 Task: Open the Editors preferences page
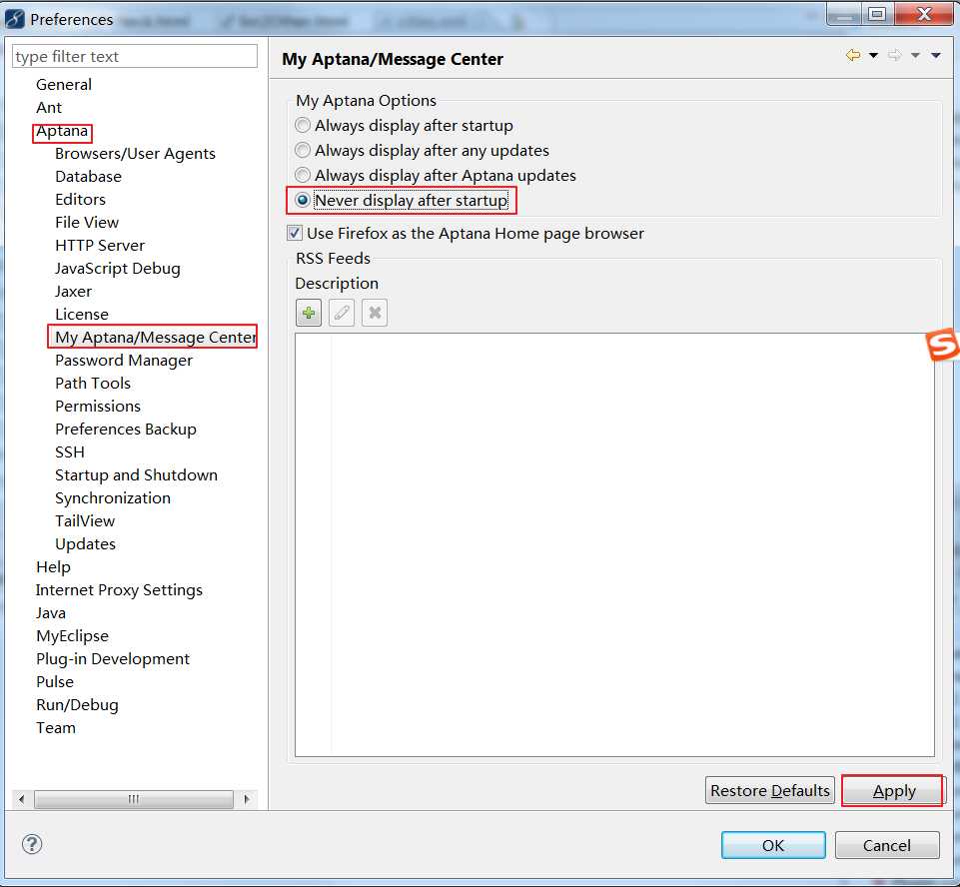coord(80,200)
